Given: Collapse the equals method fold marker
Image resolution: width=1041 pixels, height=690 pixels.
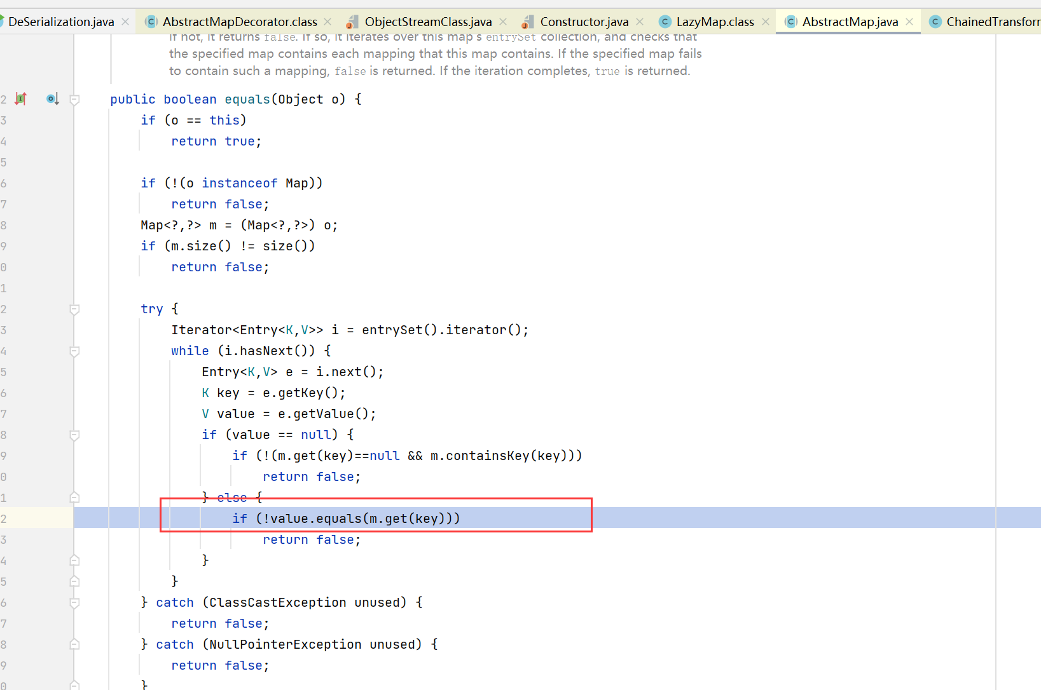Looking at the screenshot, I should [x=74, y=99].
